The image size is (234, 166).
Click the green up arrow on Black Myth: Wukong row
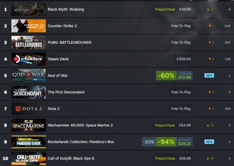pyautogui.click(x=208, y=9)
